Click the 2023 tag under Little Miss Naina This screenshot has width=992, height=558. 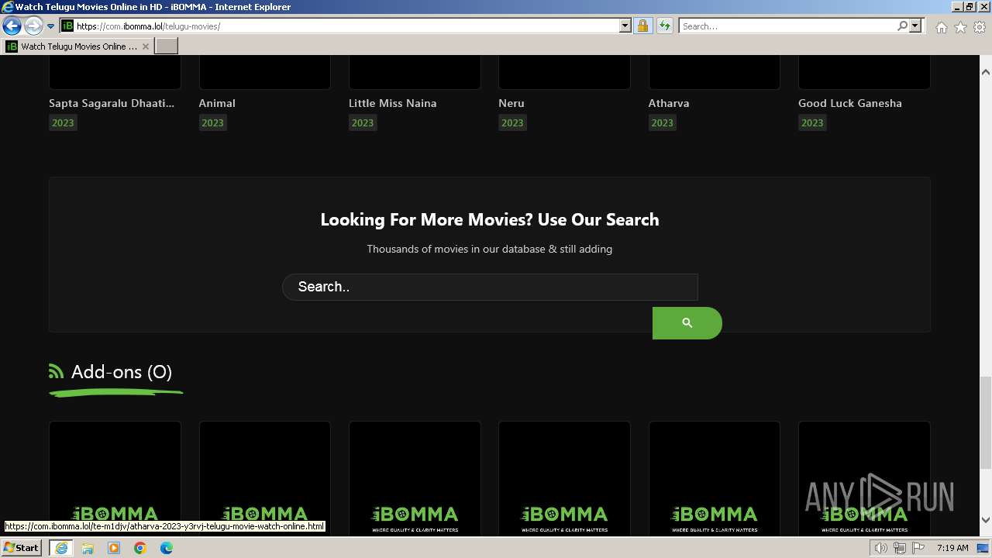pos(363,122)
